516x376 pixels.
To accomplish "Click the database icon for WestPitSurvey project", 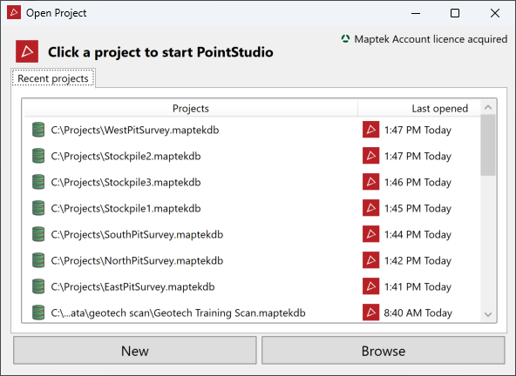I will 38,130.
